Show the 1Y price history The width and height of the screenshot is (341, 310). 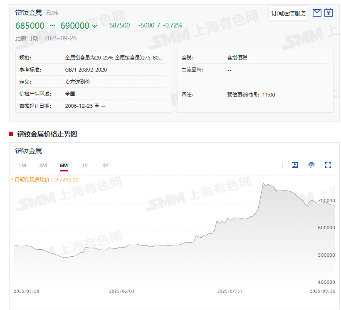click(84, 166)
